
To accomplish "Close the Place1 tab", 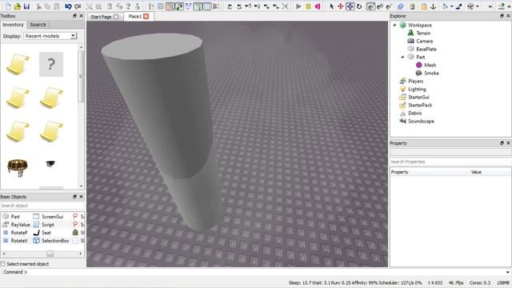I will (146, 16).
